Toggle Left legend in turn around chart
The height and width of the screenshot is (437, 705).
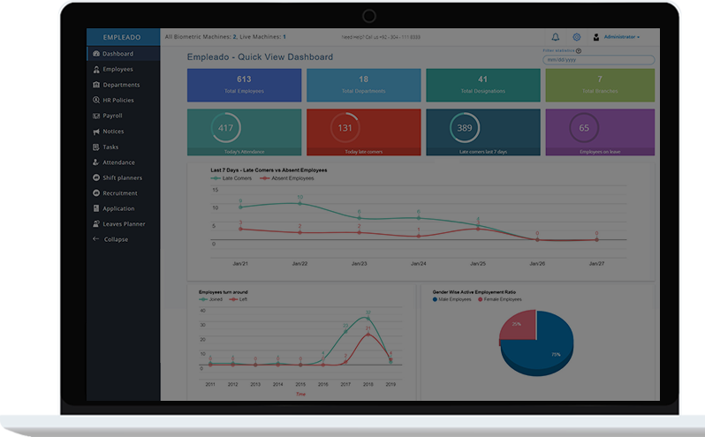click(x=239, y=299)
